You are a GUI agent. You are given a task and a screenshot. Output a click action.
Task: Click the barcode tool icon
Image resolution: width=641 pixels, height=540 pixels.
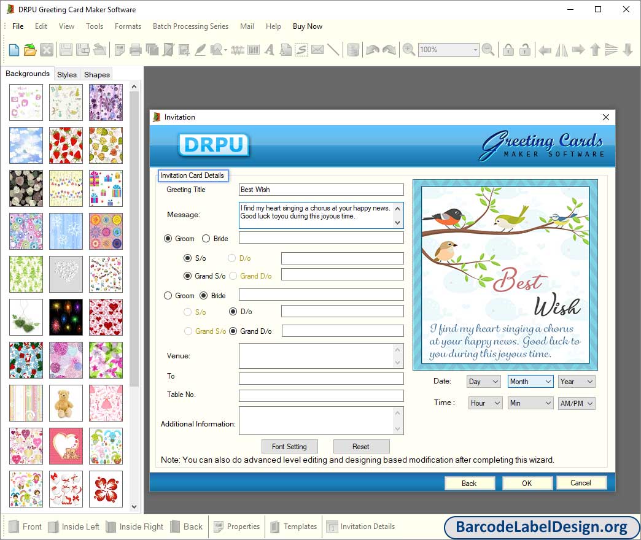coord(254,50)
